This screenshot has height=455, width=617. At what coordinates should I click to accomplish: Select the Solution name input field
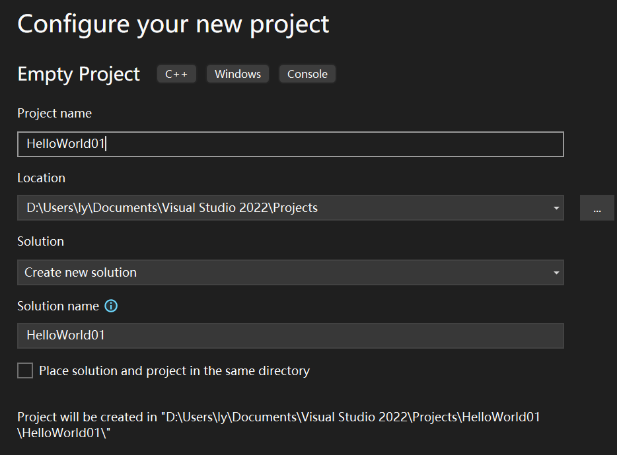pos(290,335)
